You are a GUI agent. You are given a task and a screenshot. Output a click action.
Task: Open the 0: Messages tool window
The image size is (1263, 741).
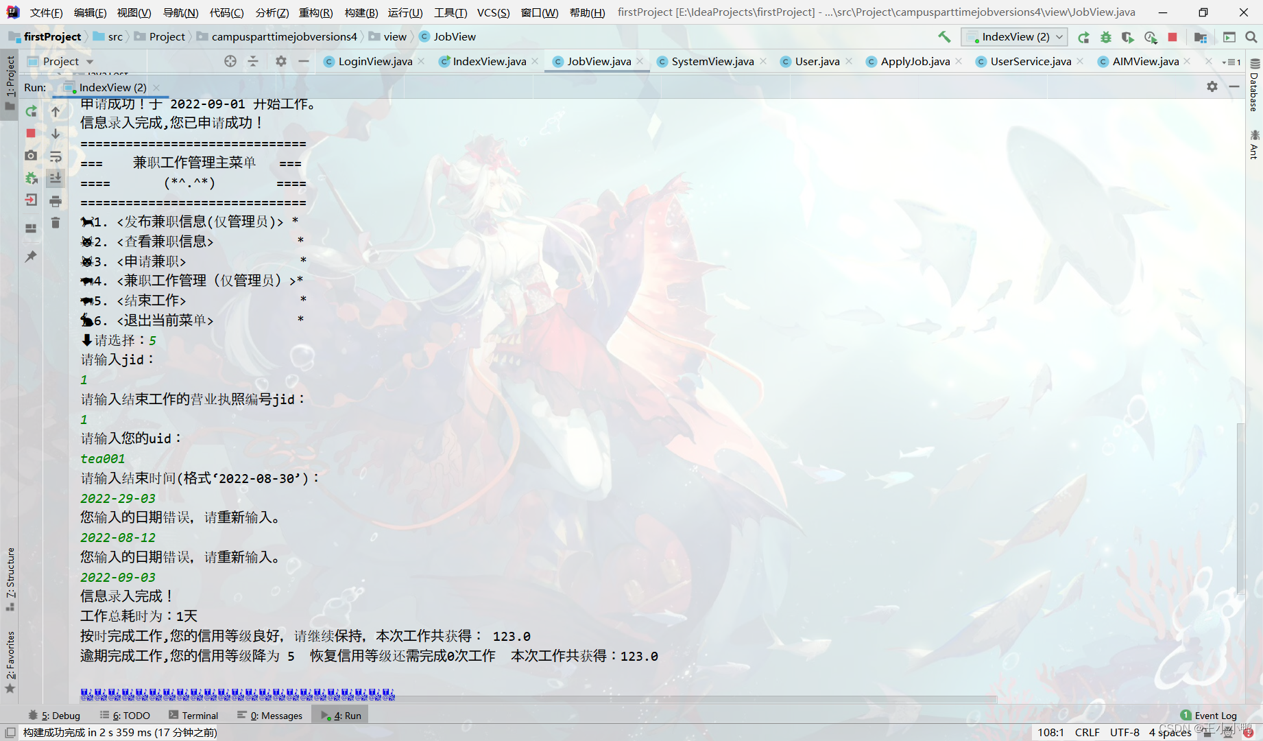pos(269,715)
